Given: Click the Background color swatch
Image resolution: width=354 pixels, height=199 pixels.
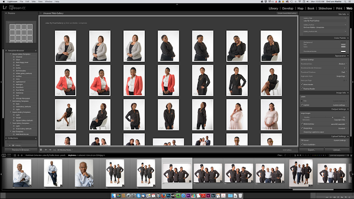Looking at the screenshot, I should tap(343, 42).
